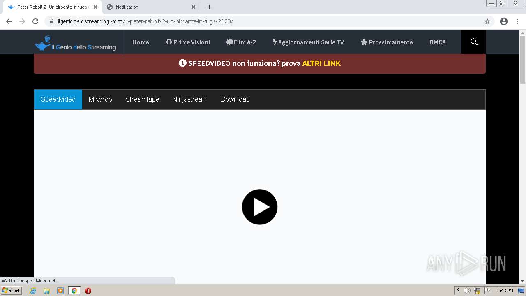Image resolution: width=526 pixels, height=296 pixels.
Task: Click the scrollbar up arrow
Action: pyautogui.click(x=523, y=32)
